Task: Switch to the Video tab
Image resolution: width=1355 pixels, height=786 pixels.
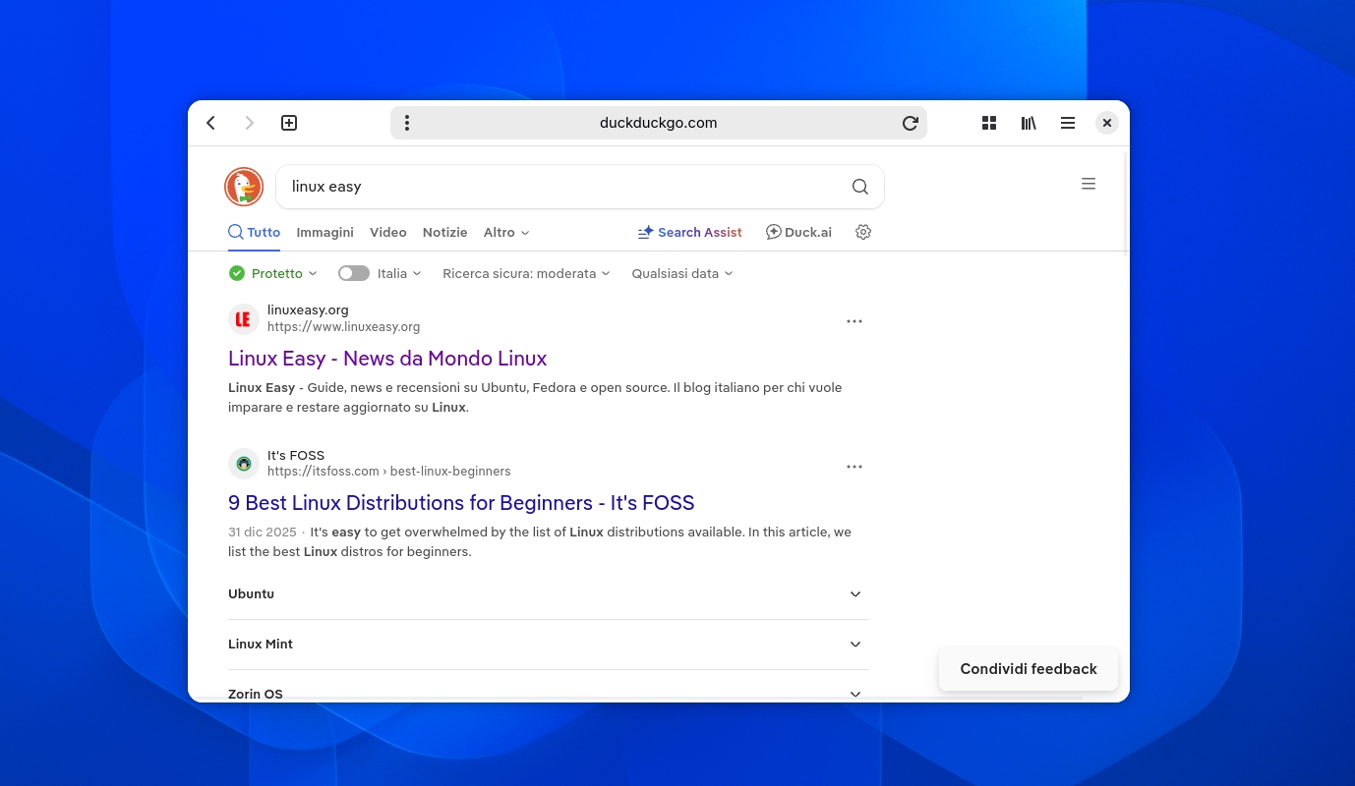Action: click(388, 232)
